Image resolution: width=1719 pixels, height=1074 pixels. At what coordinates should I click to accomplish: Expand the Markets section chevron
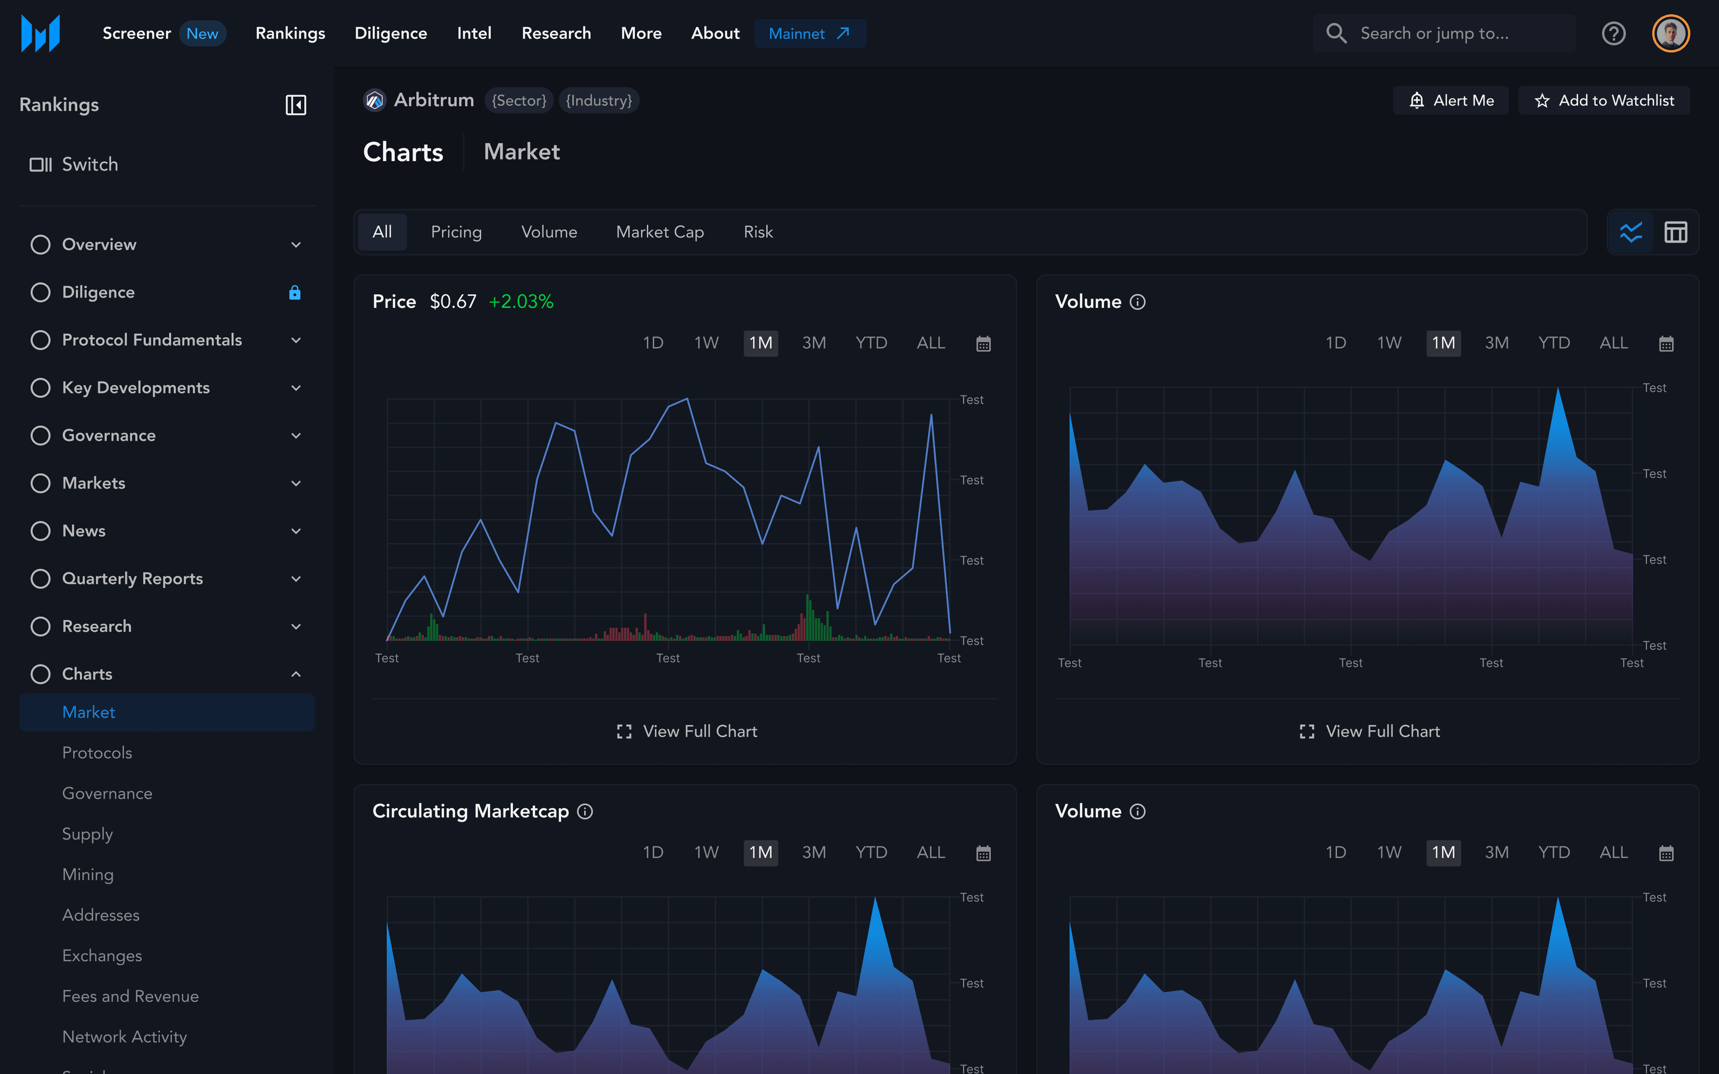[x=296, y=484]
